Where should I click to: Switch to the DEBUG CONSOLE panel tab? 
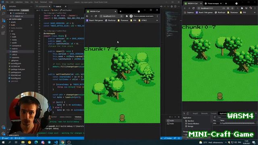click(65, 117)
